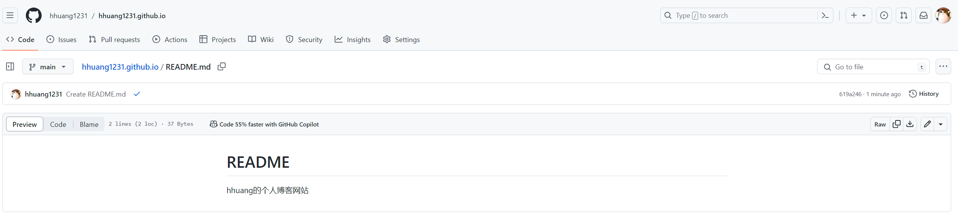Click the Raw button
Image resolution: width=958 pixels, height=220 pixels.
tap(880, 124)
